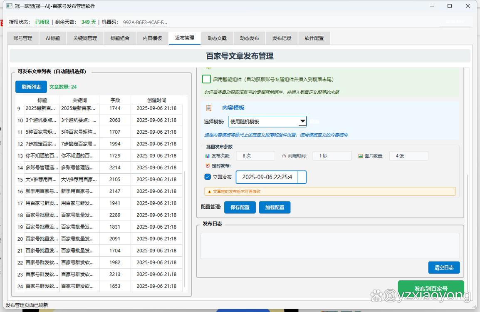Select row 13 title 你不知道的百...
480x312 pixels.
click(42, 156)
